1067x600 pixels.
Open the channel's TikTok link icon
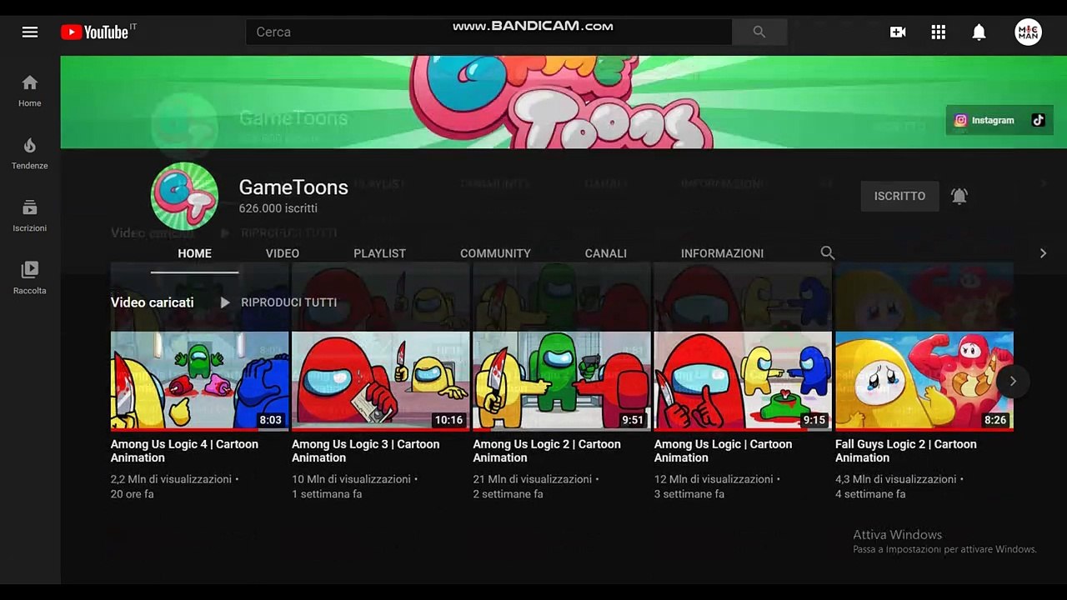[1038, 120]
